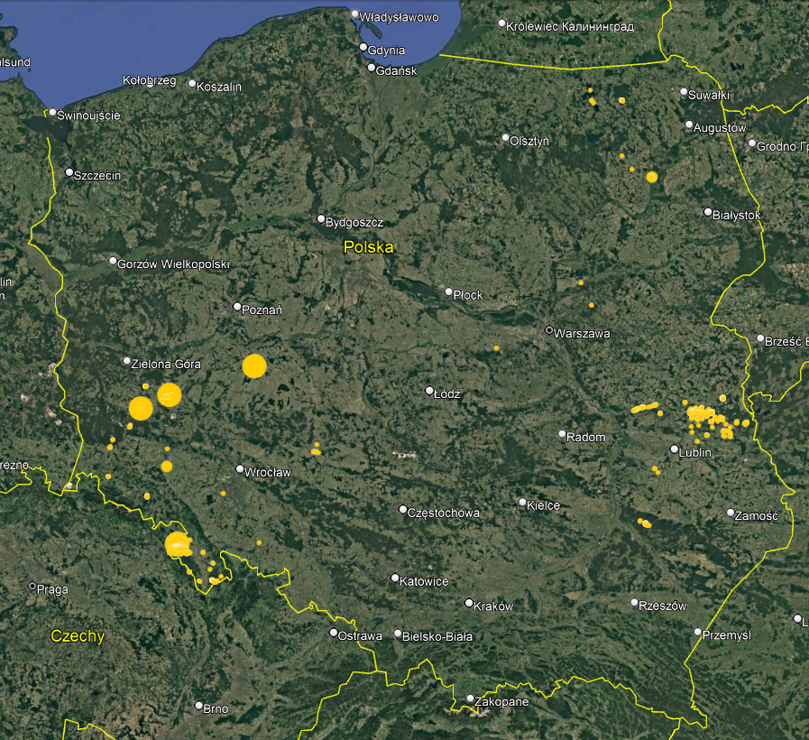Select the medium yellow circle west of Białystok
The height and width of the screenshot is (740, 809).
point(652,177)
